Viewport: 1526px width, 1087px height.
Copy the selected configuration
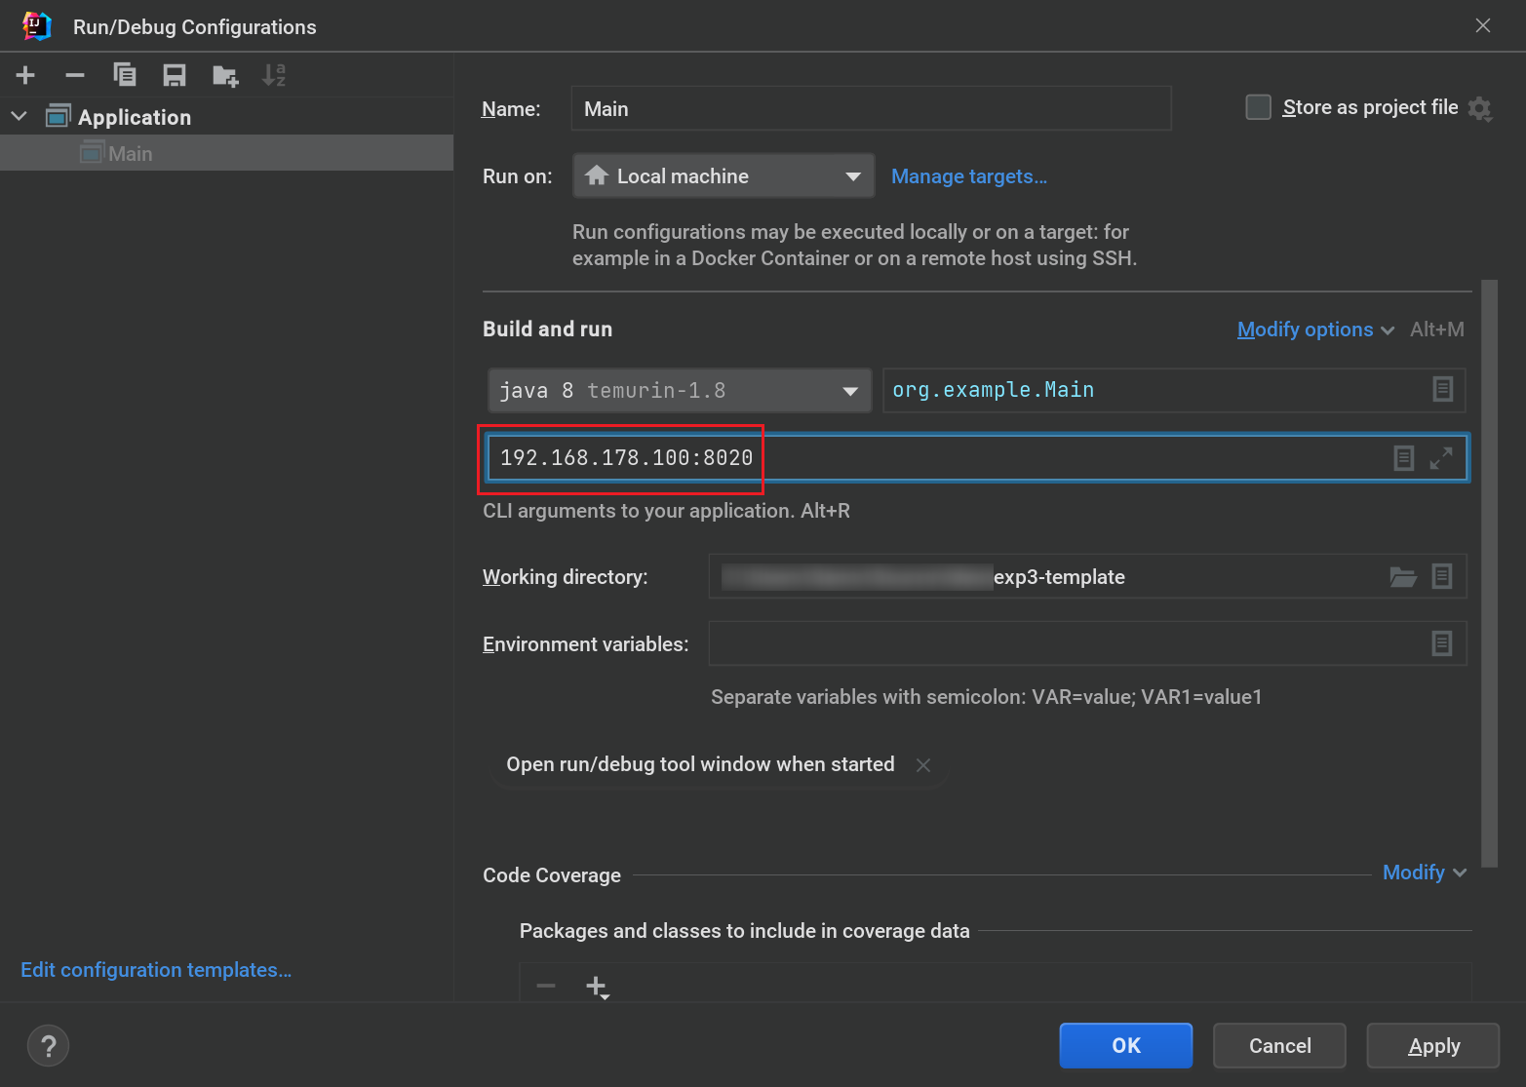pos(125,75)
